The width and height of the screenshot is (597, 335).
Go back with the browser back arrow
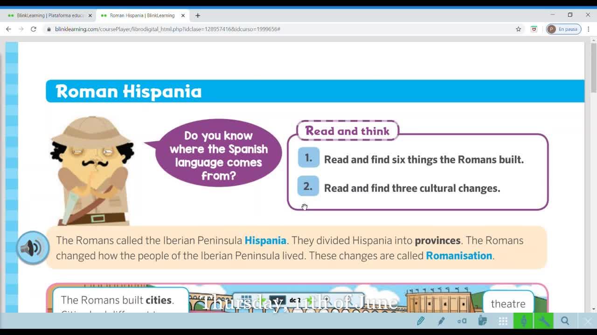pos(8,29)
